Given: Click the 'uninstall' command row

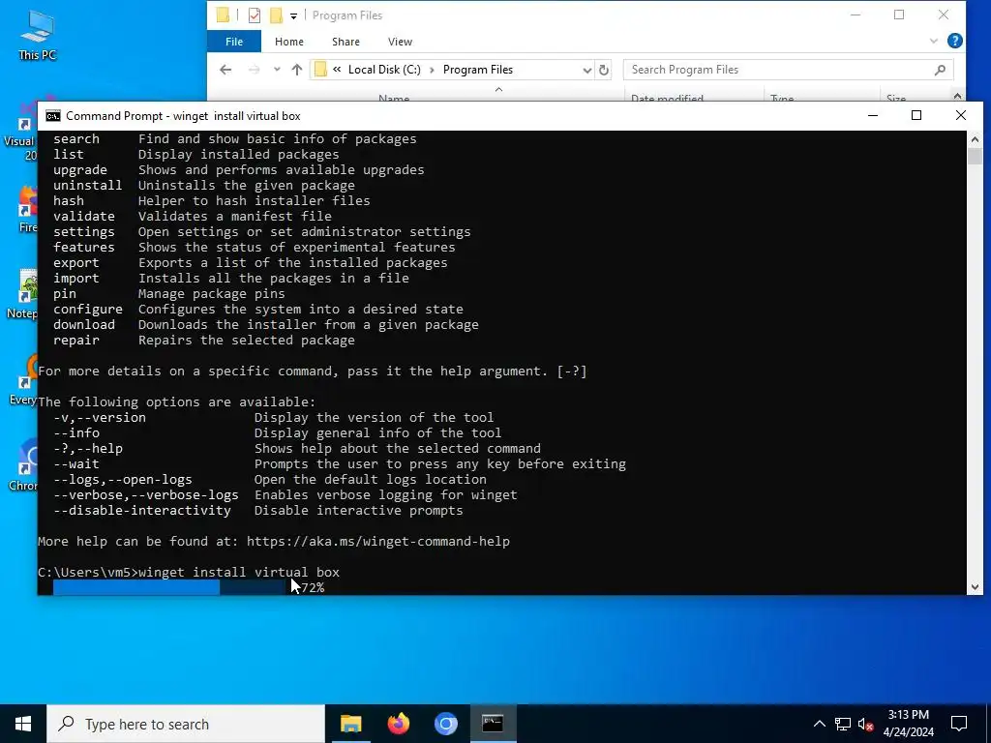Looking at the screenshot, I should [x=204, y=186].
